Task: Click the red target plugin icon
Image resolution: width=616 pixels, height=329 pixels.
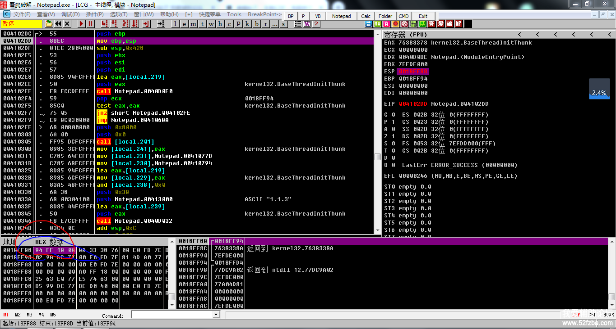Action: (x=405, y=24)
